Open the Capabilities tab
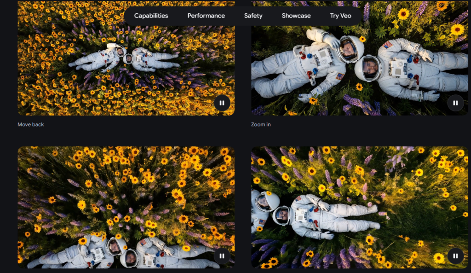Screen dimensions: 471x273 [151, 16]
